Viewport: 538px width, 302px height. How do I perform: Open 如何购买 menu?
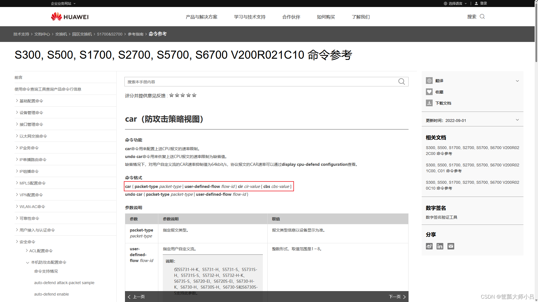pos(326,17)
